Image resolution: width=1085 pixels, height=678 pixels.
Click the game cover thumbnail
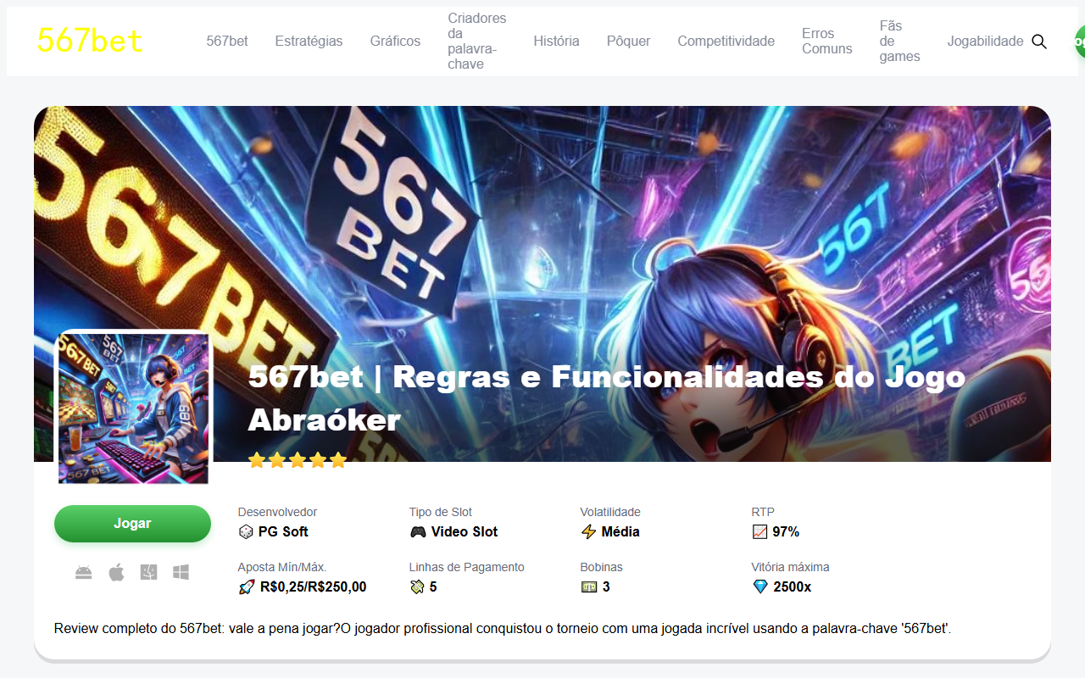point(133,408)
